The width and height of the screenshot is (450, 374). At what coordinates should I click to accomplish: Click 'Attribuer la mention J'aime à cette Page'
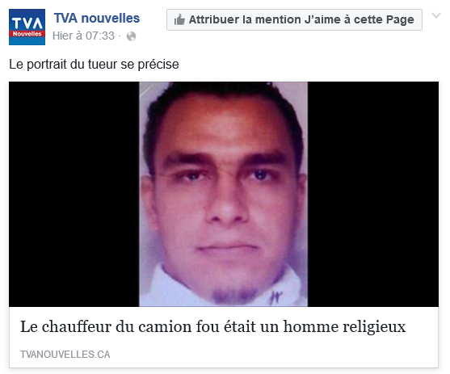pyautogui.click(x=294, y=20)
